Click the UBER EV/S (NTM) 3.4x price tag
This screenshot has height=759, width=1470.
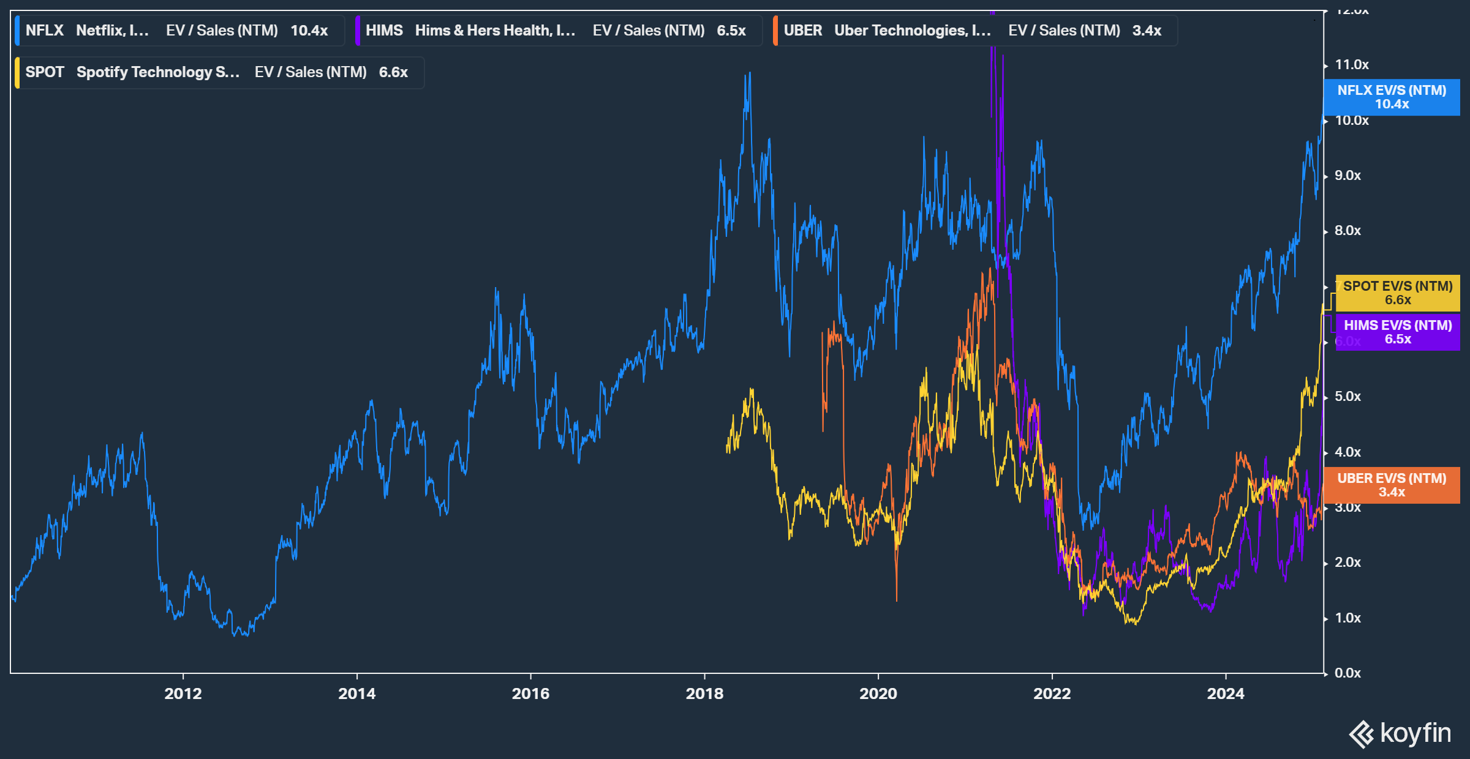coord(1392,485)
